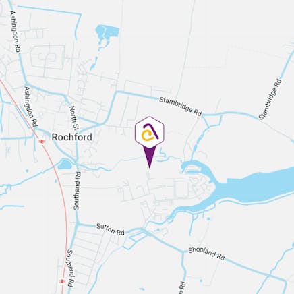Click the diagonal Stambridge Rd label at right

click(270, 99)
